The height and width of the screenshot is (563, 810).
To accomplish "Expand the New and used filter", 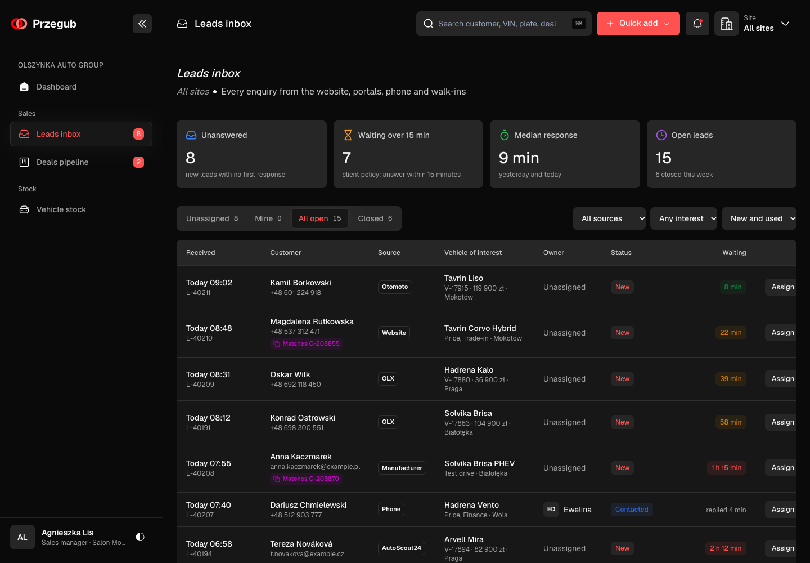I will coord(759,218).
